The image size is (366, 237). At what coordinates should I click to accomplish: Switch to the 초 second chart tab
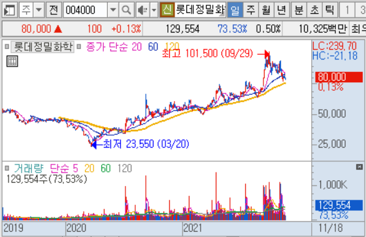(x=314, y=10)
